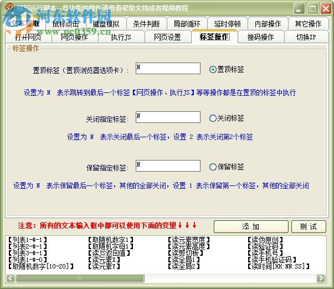Click the horizontal scrollbar thumb
334x289 pixels.
coord(80,278)
